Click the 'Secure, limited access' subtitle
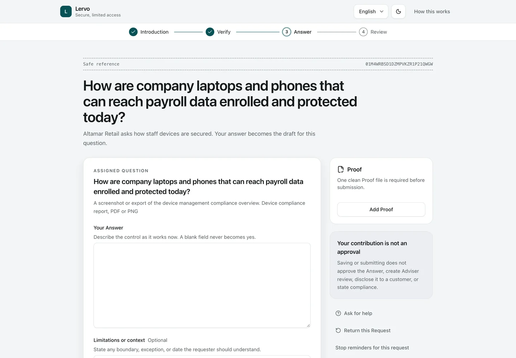 98,15
